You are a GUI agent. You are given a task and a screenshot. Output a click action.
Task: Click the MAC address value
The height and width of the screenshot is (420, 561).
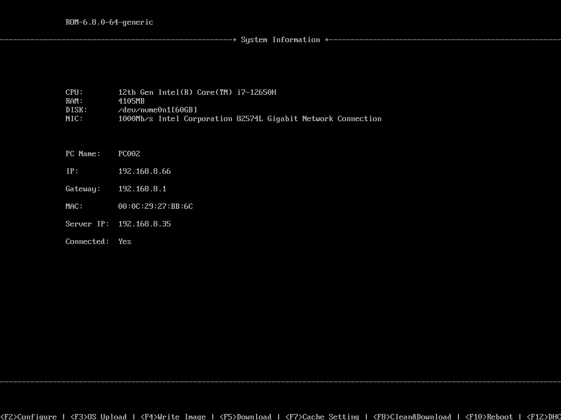[155, 206]
